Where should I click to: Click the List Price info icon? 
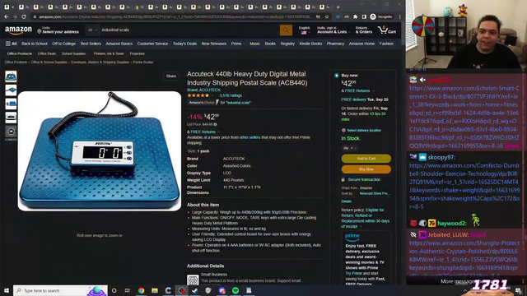tap(215, 124)
